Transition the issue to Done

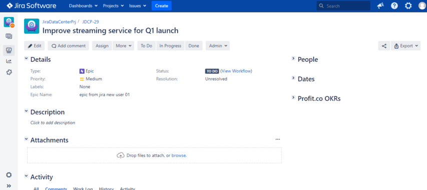click(x=194, y=46)
